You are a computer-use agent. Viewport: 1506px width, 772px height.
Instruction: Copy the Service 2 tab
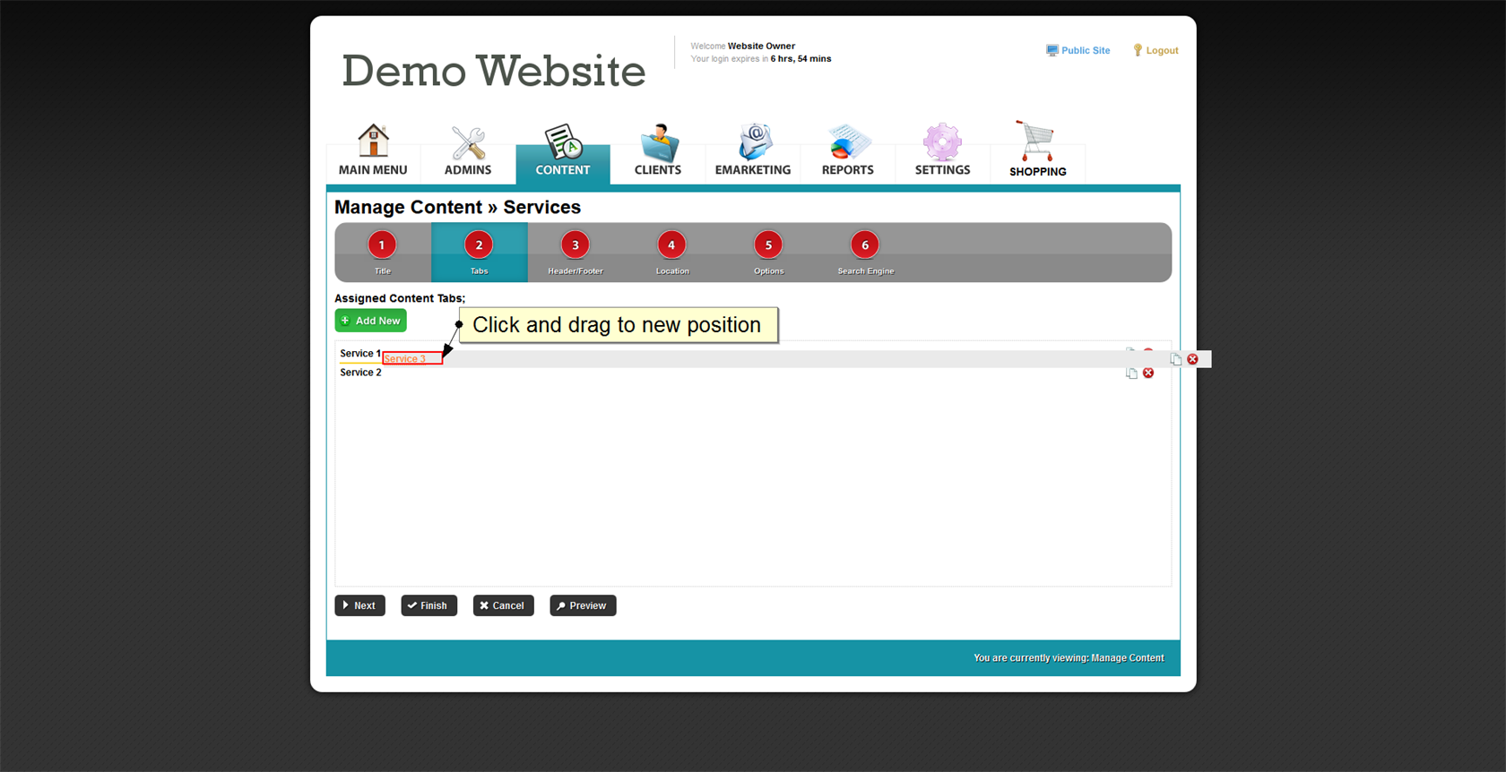pyautogui.click(x=1131, y=373)
